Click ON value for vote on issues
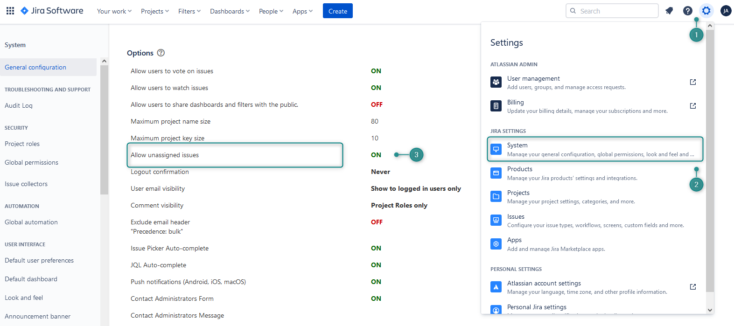The height and width of the screenshot is (326, 734). [376, 71]
